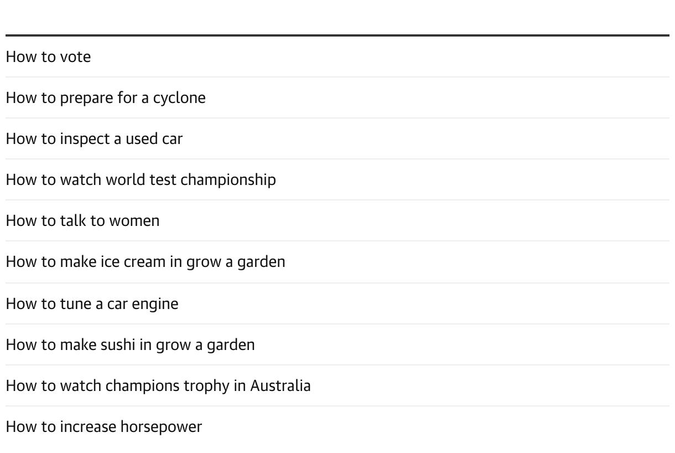Image resolution: width=675 pixels, height=453 pixels.
Task: Open 'How to prepare for a cyclone'
Action: pyautogui.click(x=106, y=98)
